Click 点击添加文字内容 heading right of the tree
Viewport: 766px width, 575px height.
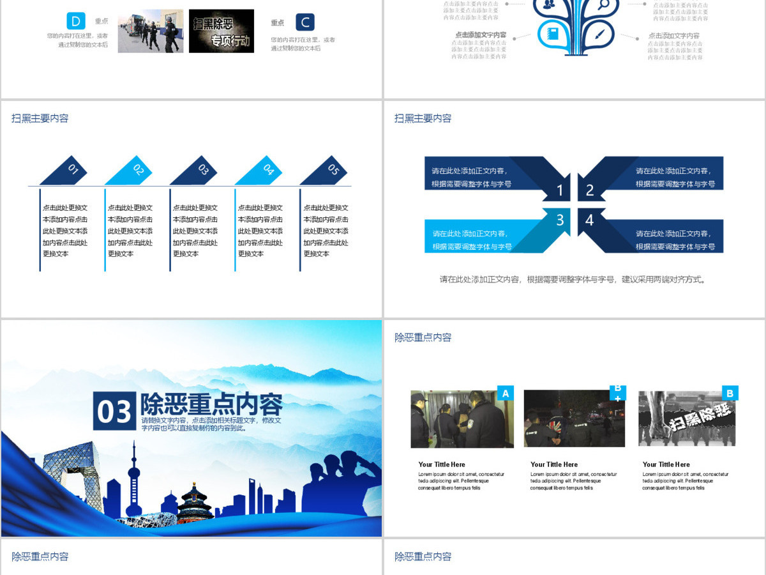(674, 36)
